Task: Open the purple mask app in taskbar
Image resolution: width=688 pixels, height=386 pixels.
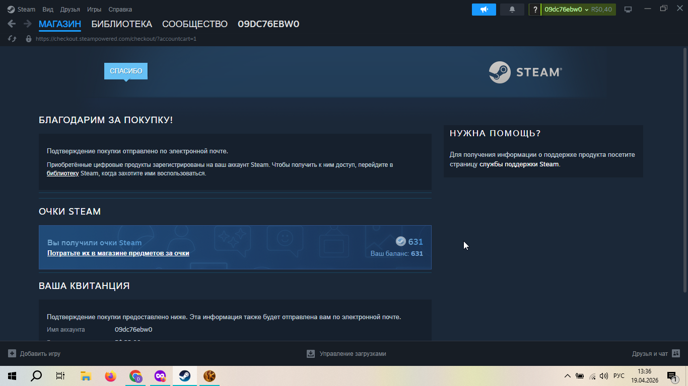Action: [160, 376]
